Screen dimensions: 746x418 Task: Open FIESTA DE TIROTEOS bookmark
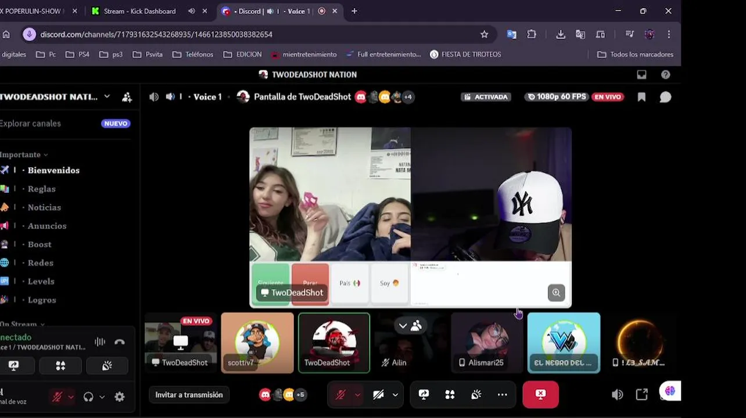click(x=465, y=55)
